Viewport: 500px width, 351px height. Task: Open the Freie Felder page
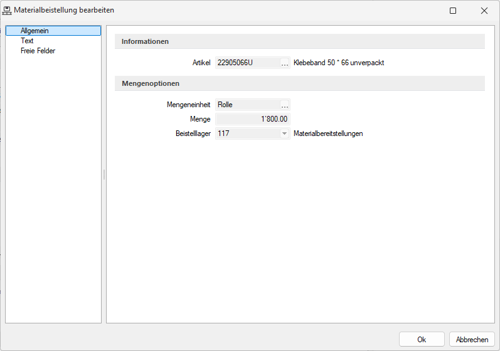[x=38, y=51]
